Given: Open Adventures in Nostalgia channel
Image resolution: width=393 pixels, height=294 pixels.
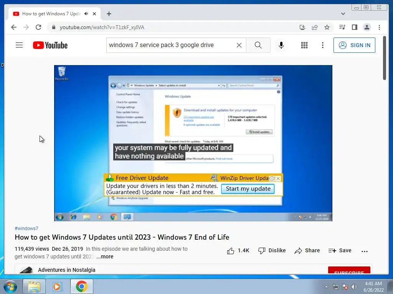Looking at the screenshot, I should tap(67, 270).
